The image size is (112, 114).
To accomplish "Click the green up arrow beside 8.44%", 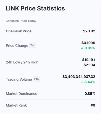I will [x=82, y=82].
